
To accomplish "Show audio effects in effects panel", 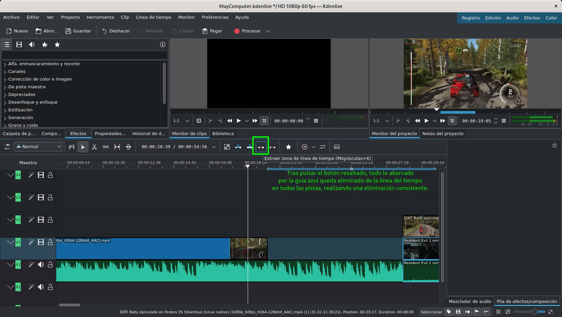I will pyautogui.click(x=32, y=44).
